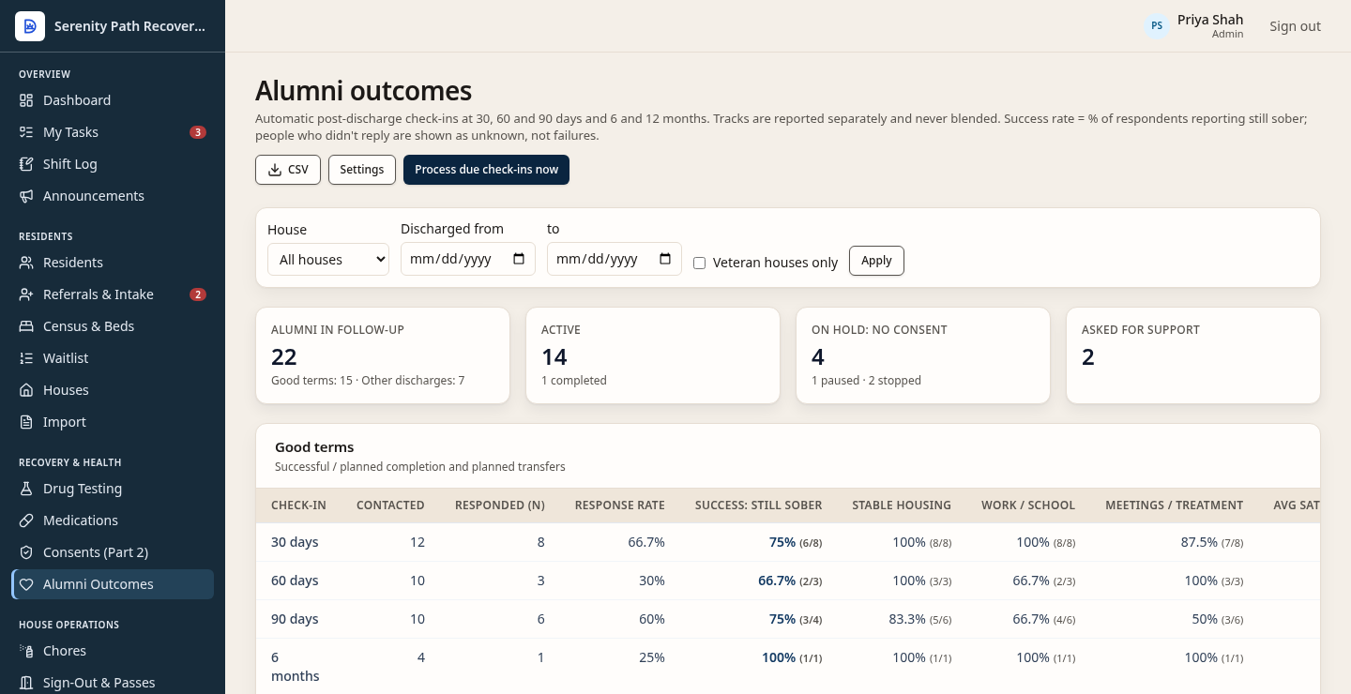
Task: Click the Serenity Path app logo icon
Action: pyautogui.click(x=30, y=26)
